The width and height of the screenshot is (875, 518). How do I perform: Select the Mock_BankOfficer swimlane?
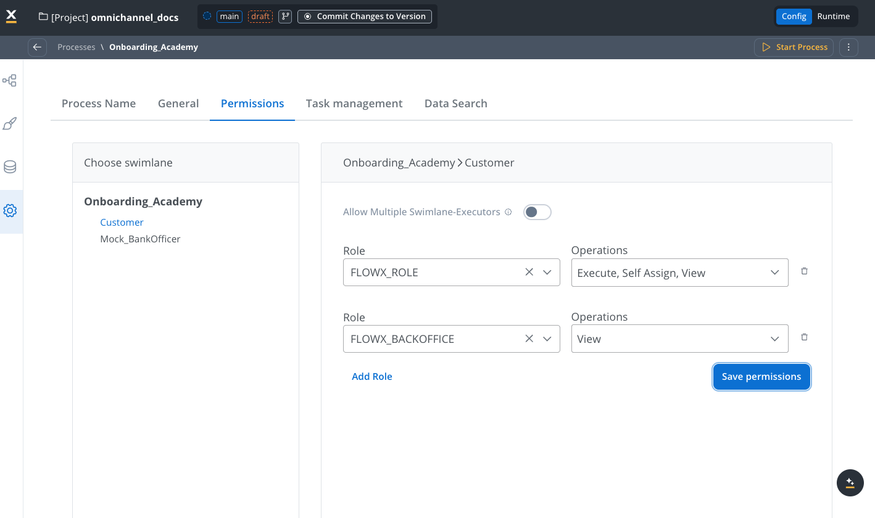tap(140, 239)
